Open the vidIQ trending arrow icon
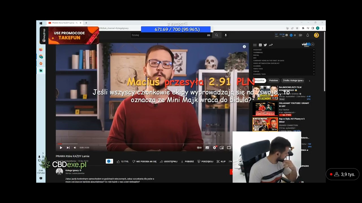The width and height of the screenshot is (362, 203). 271,45
